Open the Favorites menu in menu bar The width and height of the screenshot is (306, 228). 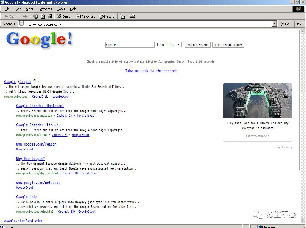click(x=45, y=9)
